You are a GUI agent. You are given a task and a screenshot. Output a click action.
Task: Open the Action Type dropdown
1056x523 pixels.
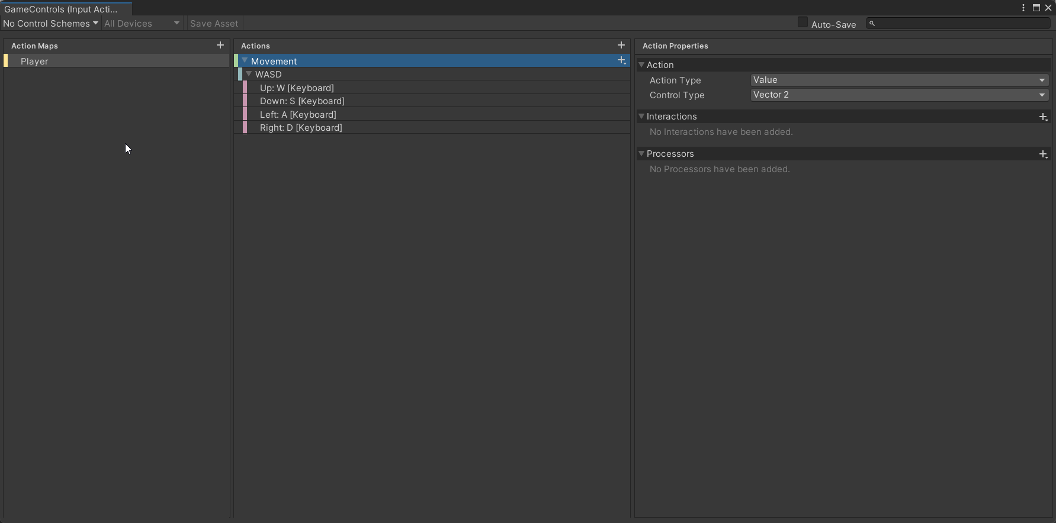tap(899, 80)
